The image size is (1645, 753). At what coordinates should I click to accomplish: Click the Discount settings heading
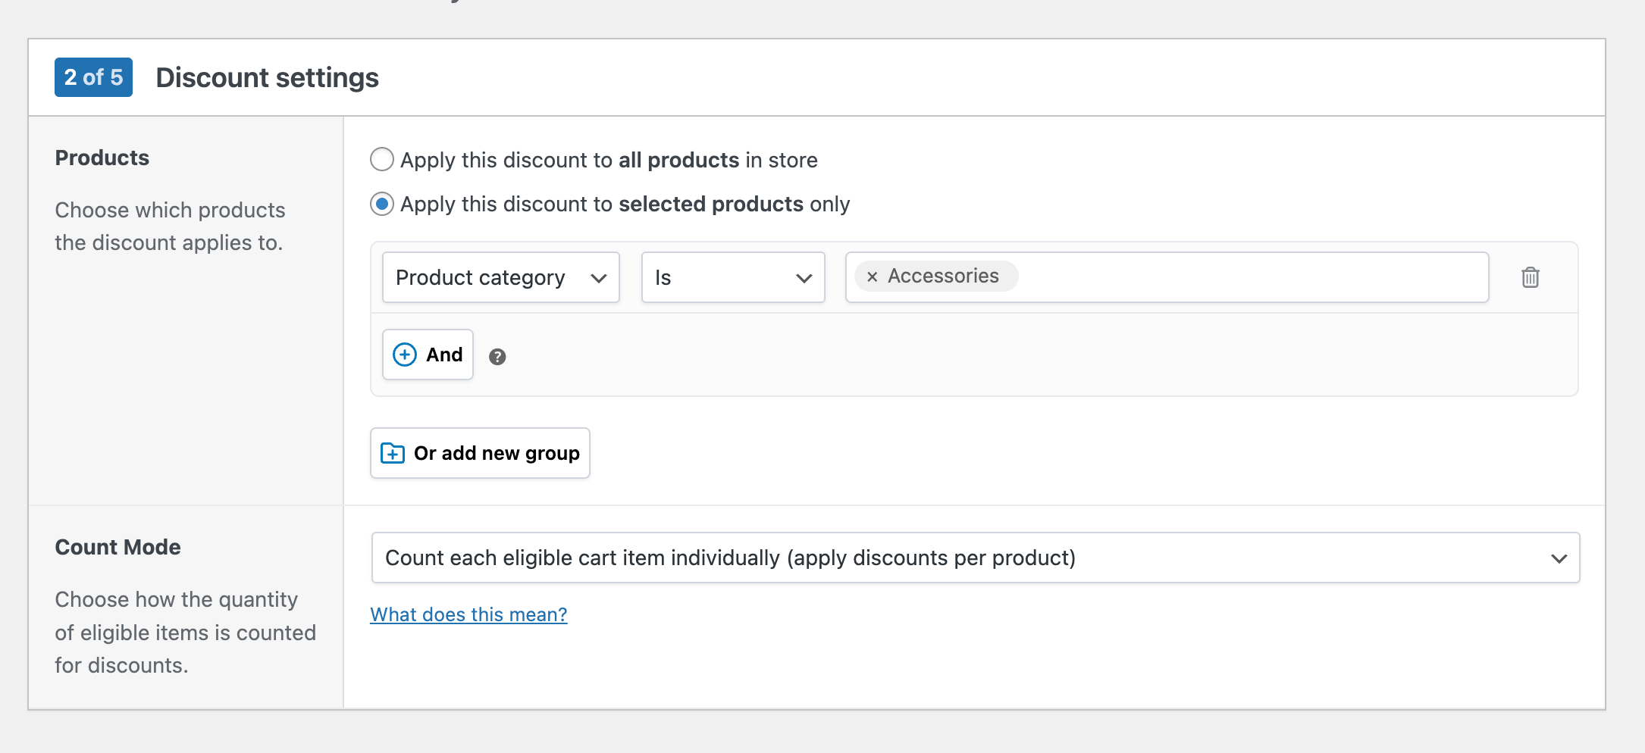pos(267,77)
